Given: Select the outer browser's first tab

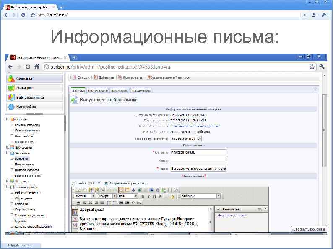Looking at the screenshot, I should click(30, 8).
